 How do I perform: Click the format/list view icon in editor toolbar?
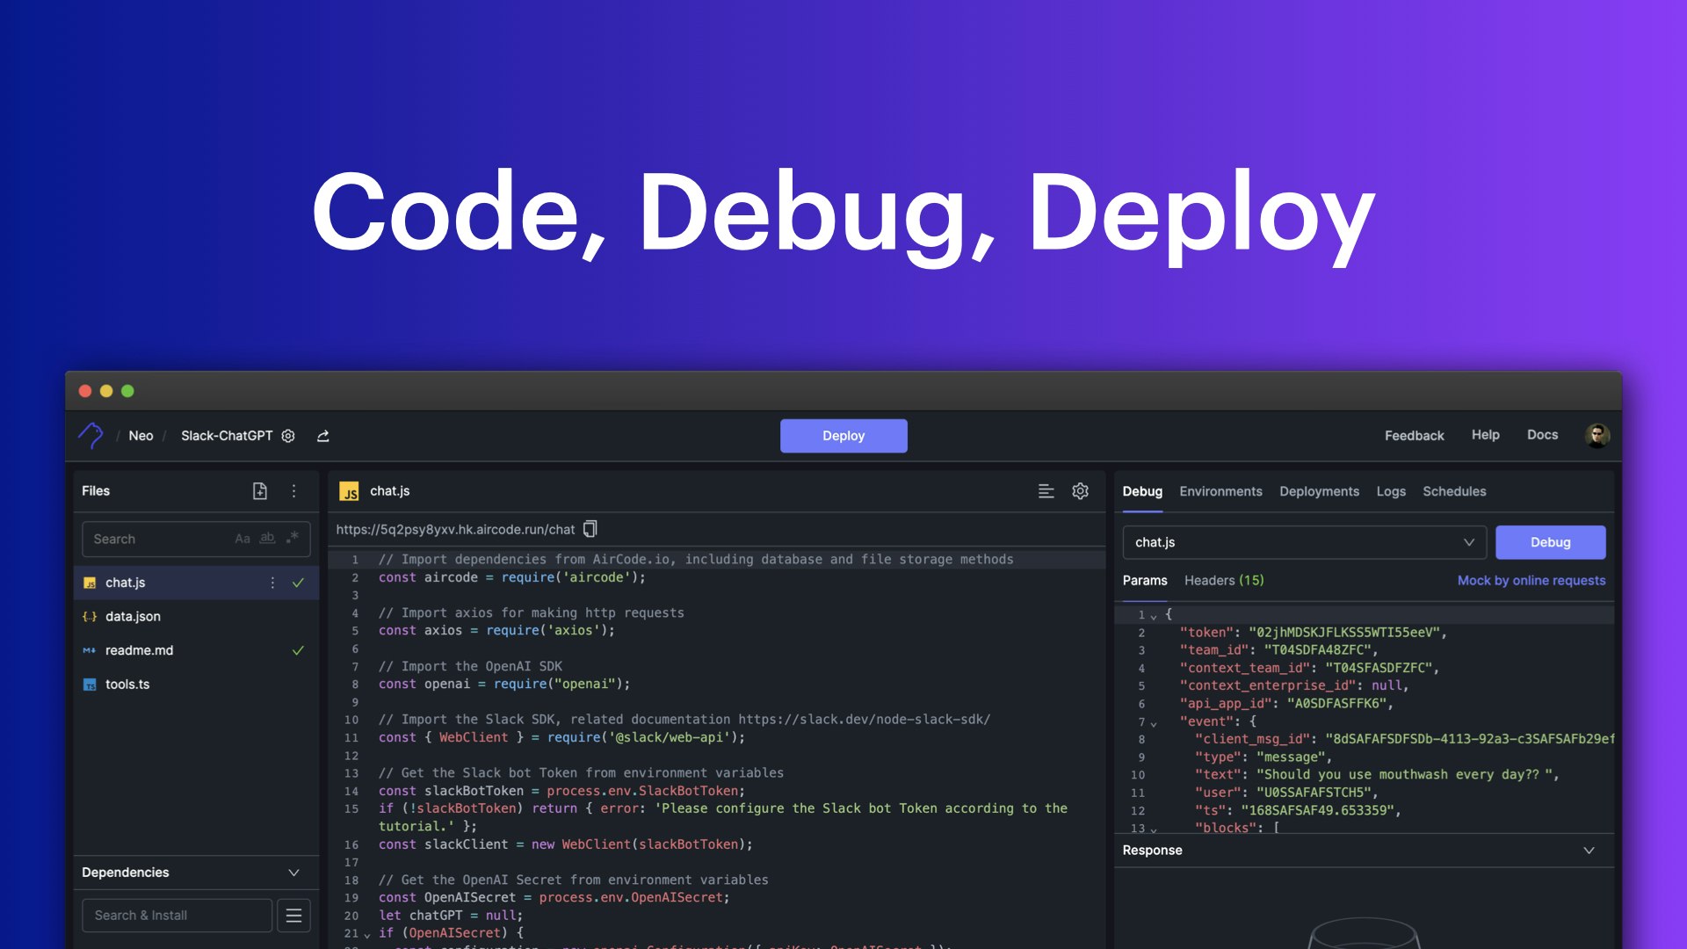click(1045, 491)
